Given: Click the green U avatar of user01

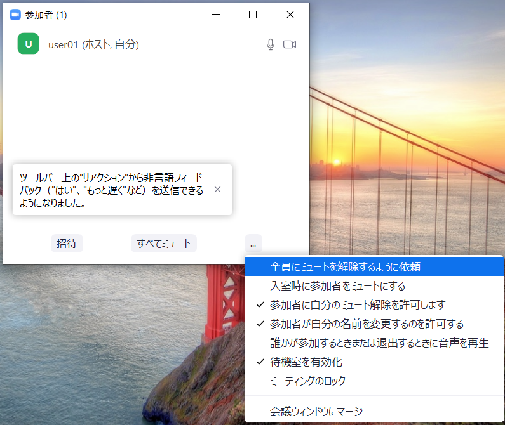Looking at the screenshot, I should pos(29,44).
